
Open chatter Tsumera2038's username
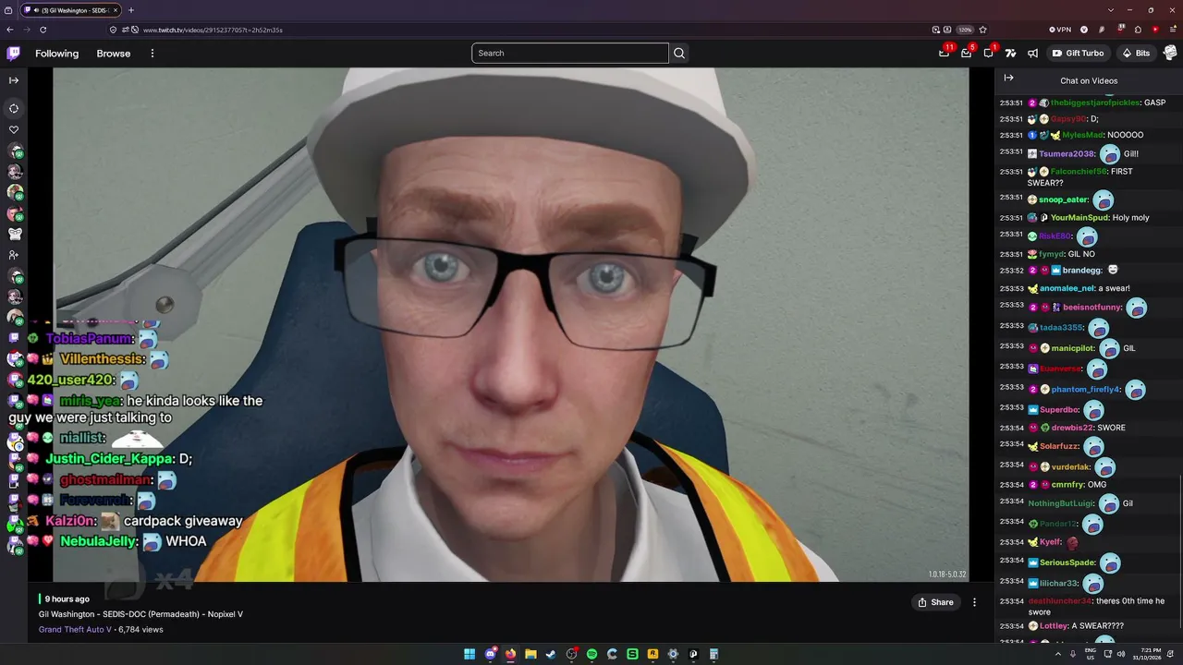click(x=1067, y=154)
